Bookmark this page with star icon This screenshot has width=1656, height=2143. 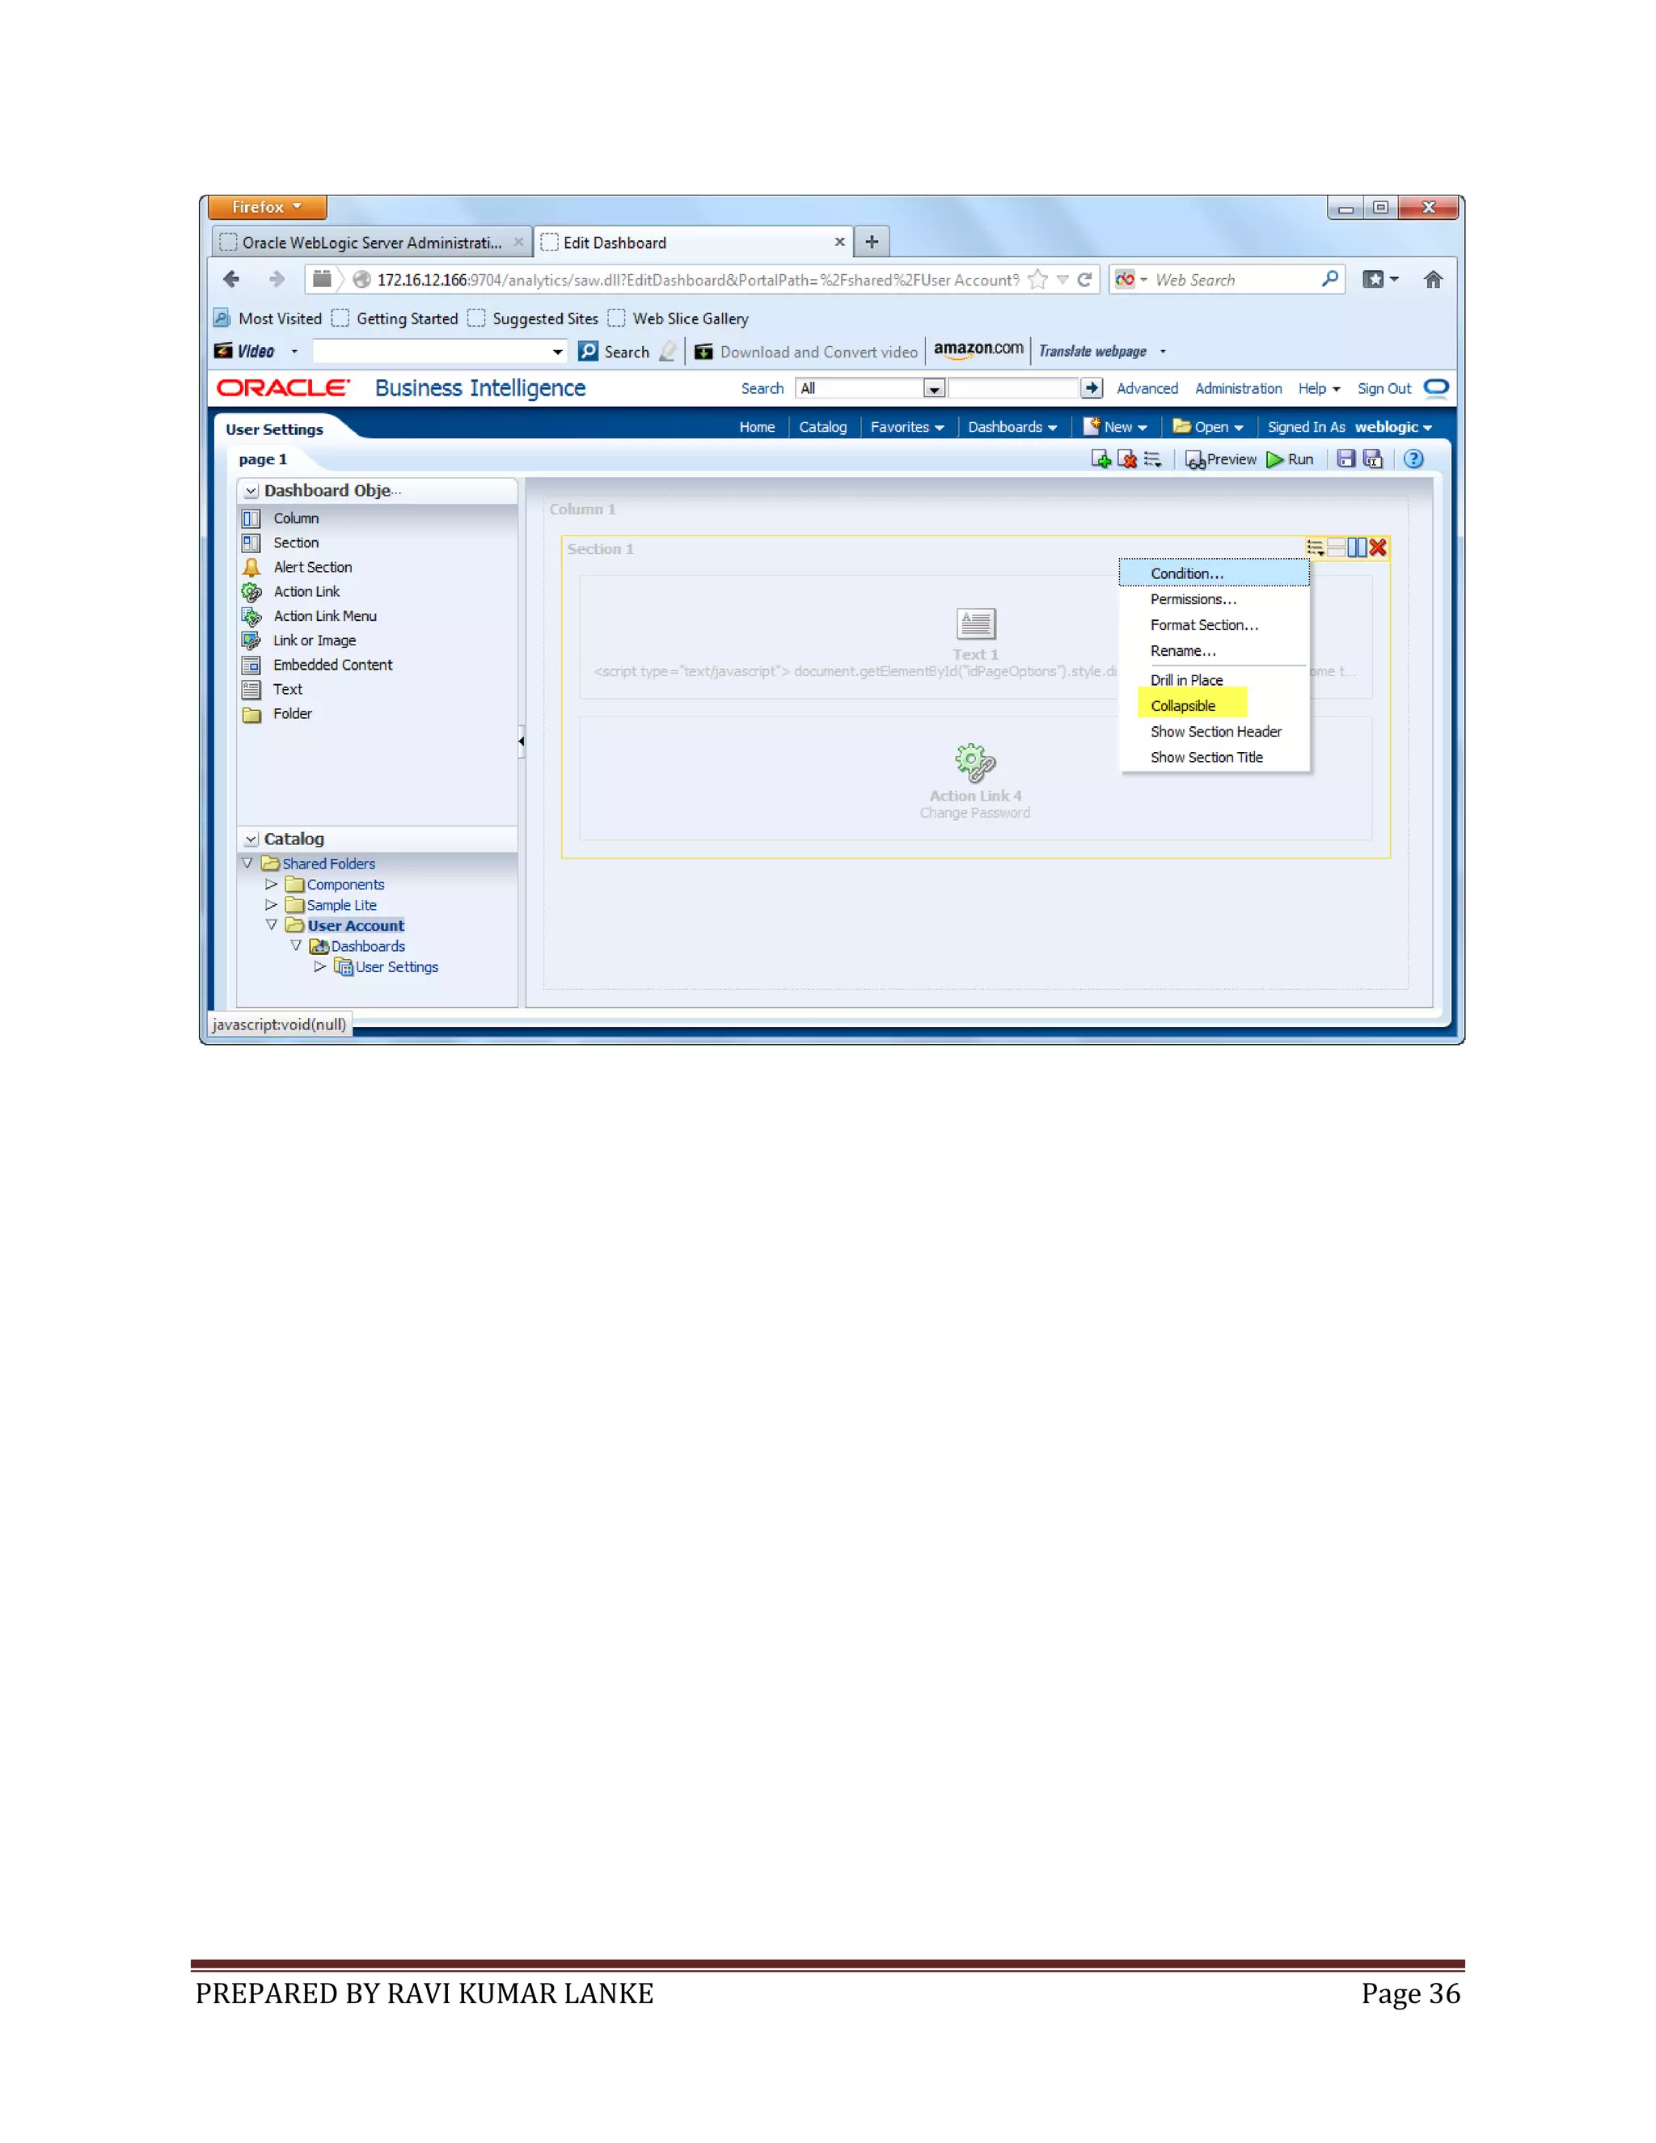1037,280
